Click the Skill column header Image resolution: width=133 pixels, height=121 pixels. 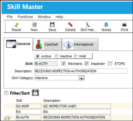coord(19,101)
